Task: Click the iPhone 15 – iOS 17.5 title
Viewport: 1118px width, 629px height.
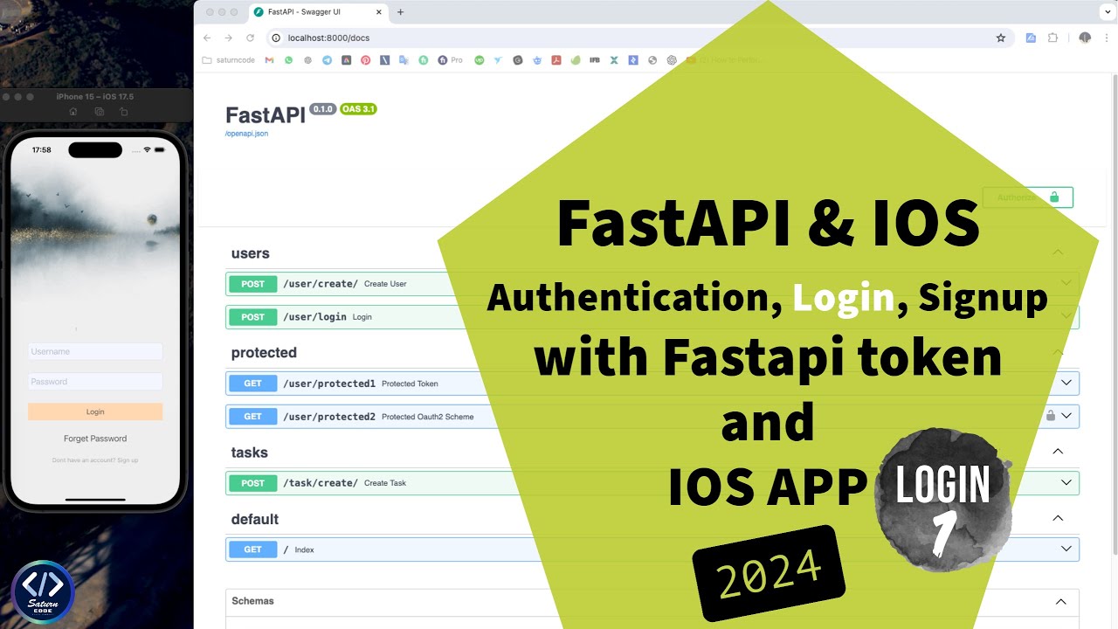Action: point(94,96)
